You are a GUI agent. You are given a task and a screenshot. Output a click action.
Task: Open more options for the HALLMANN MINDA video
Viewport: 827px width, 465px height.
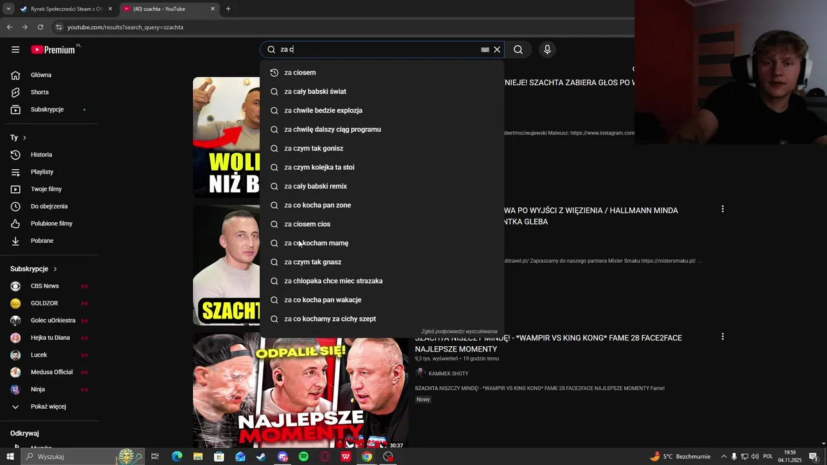pos(722,209)
